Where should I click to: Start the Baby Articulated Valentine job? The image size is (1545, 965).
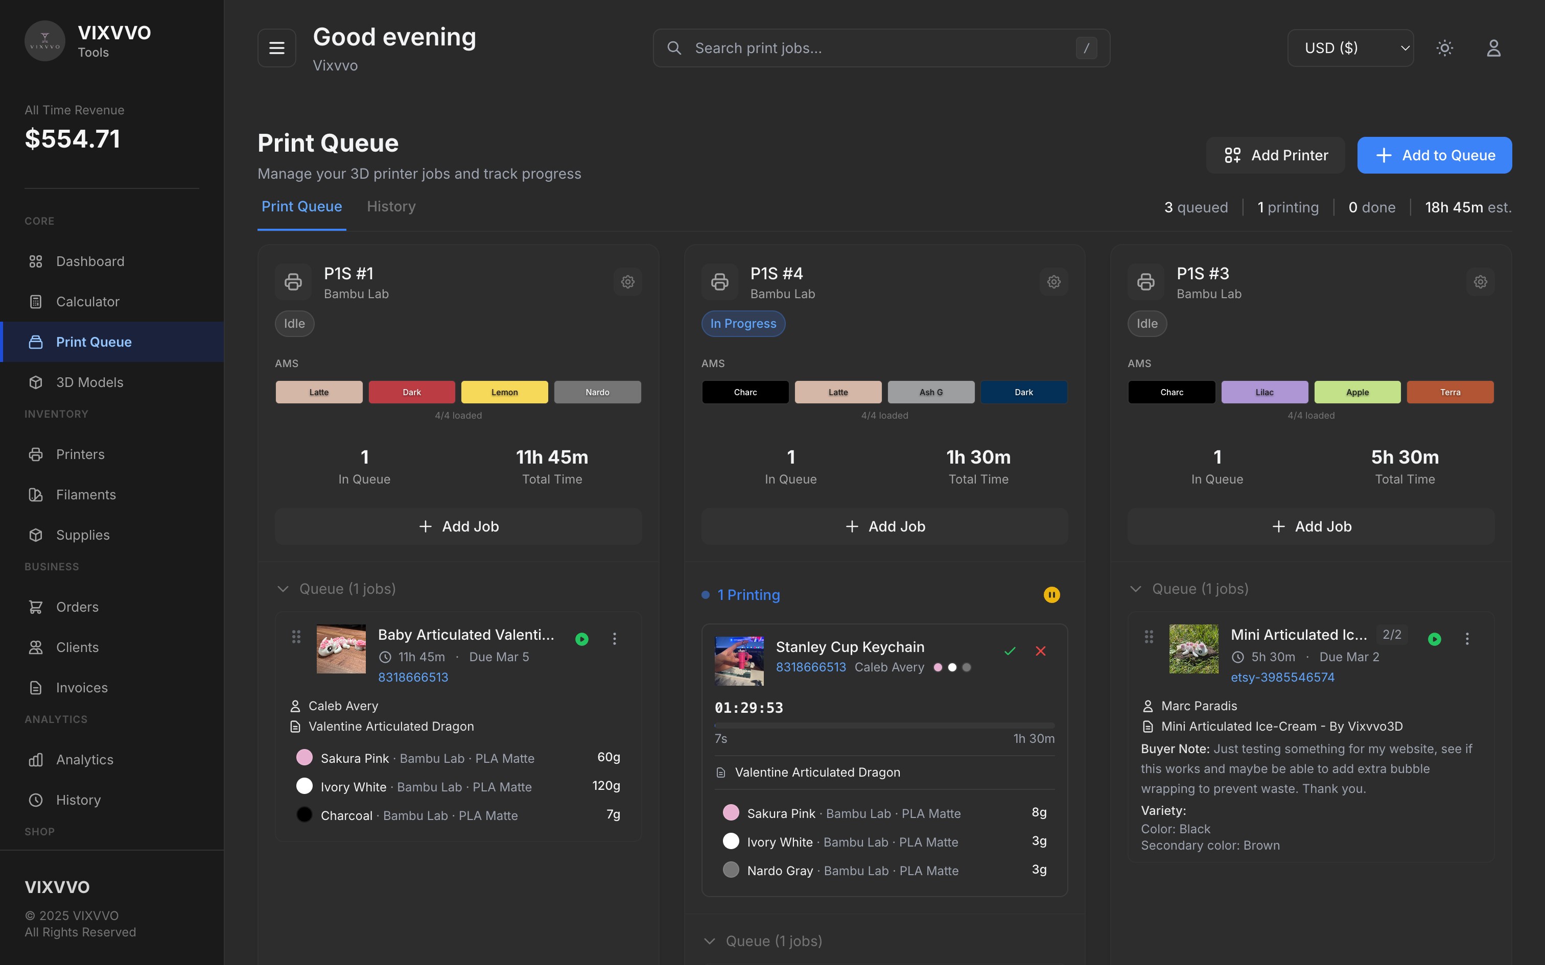pos(581,639)
